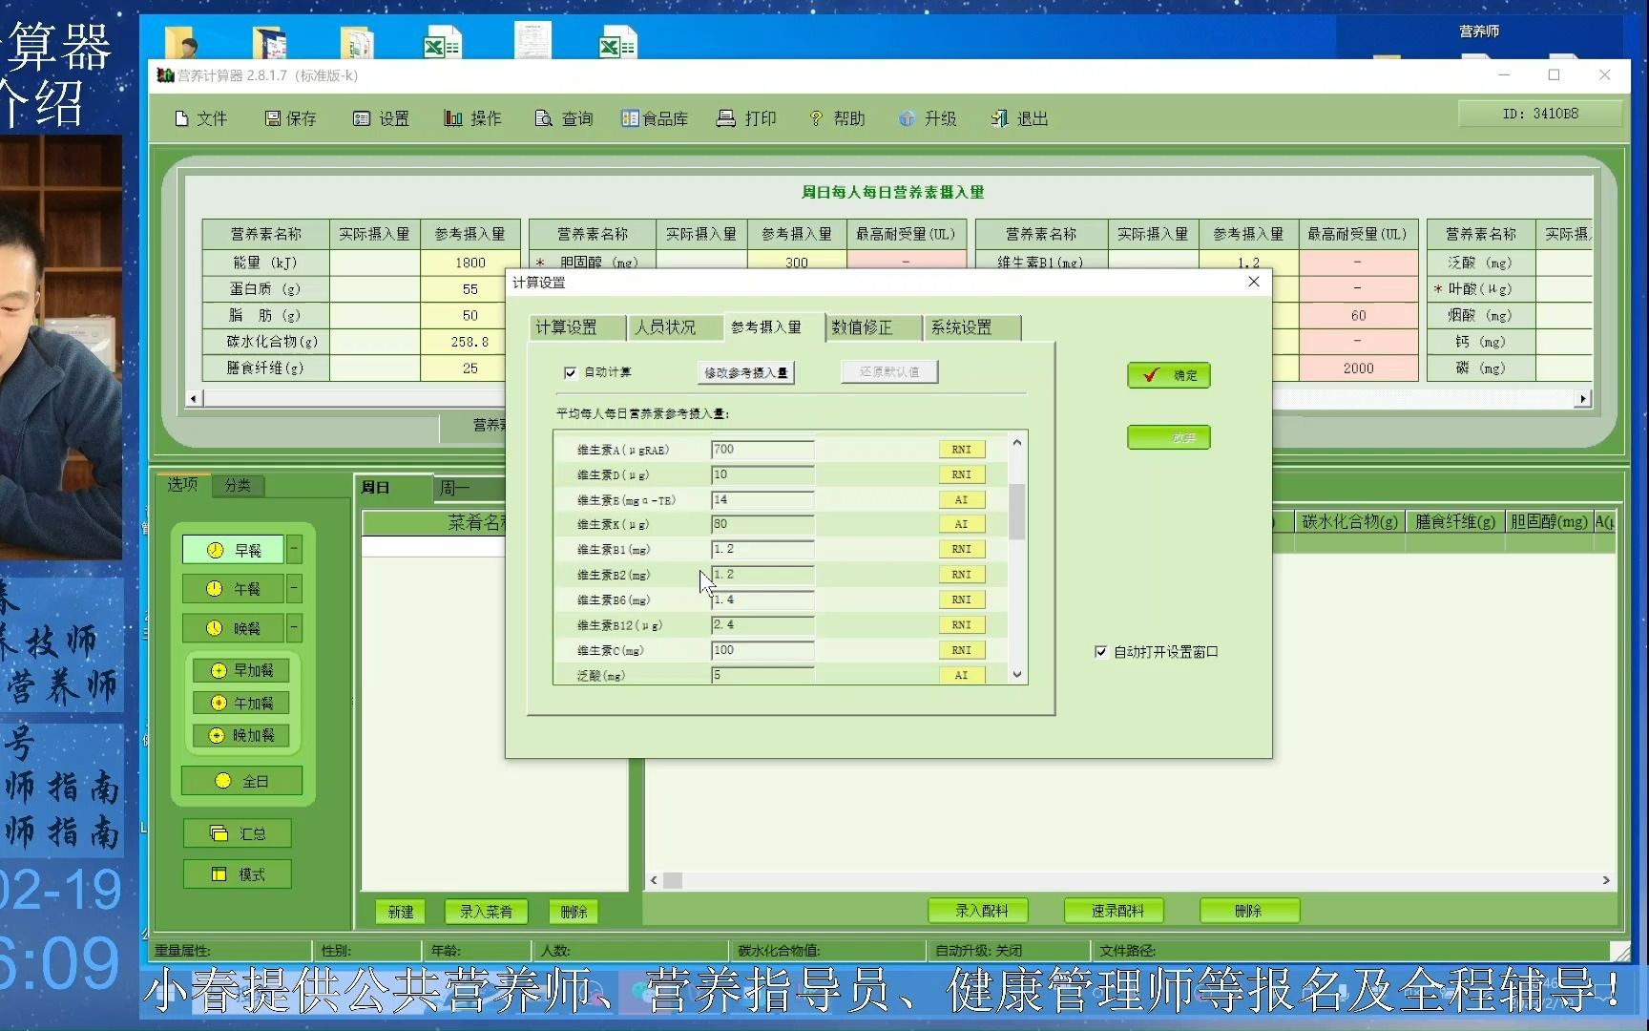The height and width of the screenshot is (1031, 1649).
Task: Open 设置 from the toolbar
Action: pos(381,118)
